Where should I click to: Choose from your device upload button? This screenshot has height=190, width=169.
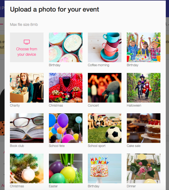coord(27,47)
